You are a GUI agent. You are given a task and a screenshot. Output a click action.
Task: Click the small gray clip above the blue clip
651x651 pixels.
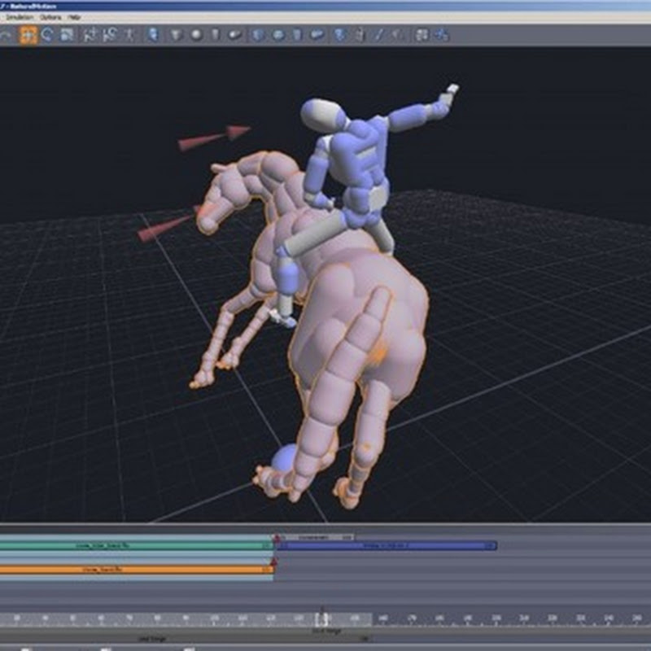click(313, 537)
